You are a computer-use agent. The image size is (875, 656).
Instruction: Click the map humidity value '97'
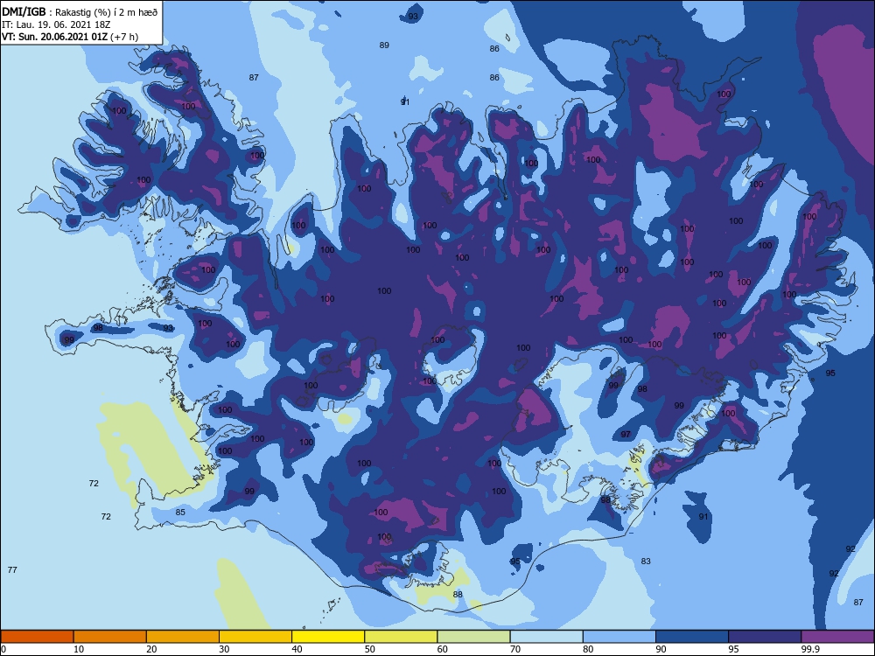[x=626, y=434]
